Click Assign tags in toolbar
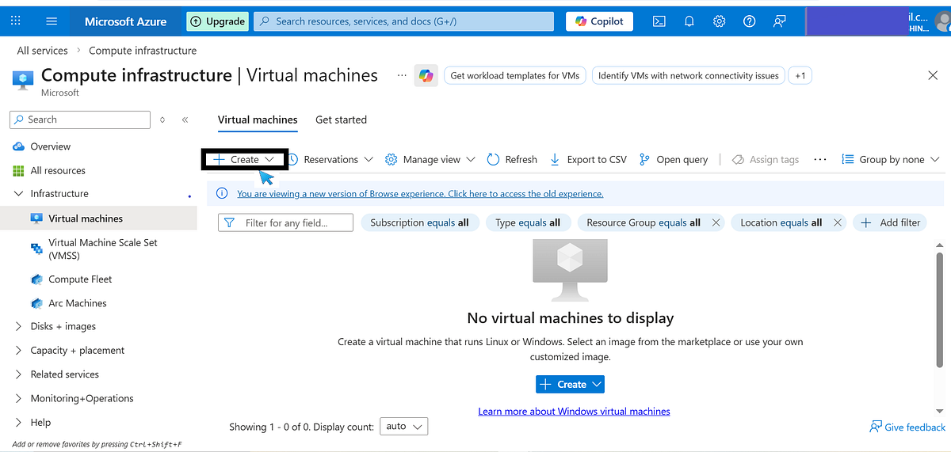The image size is (951, 452). (x=766, y=159)
